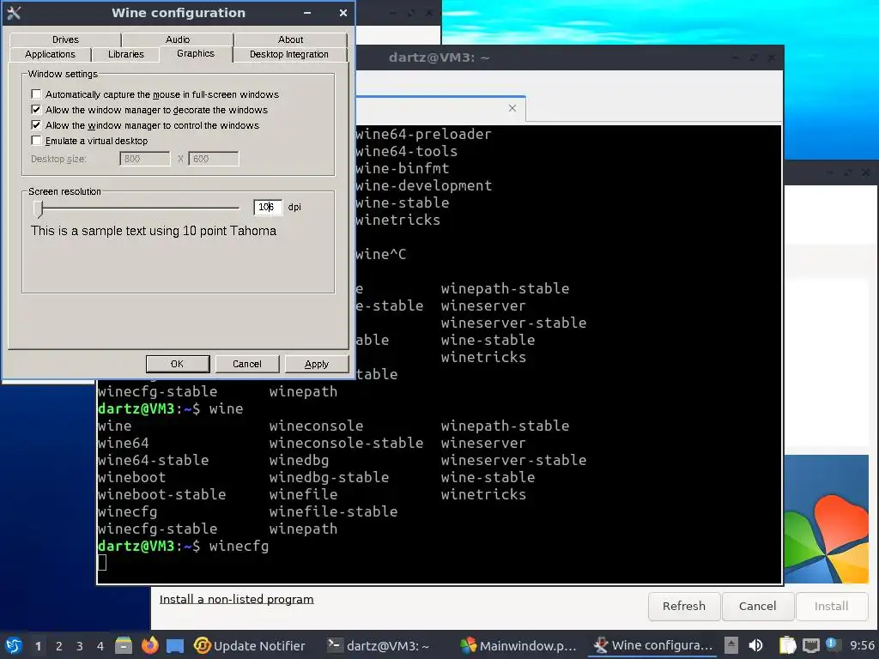
Task: Click Install a non-listed program link
Action: coord(237,599)
